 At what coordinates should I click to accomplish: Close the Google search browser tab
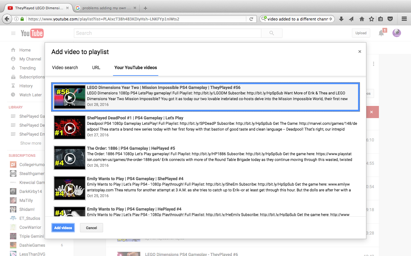pyautogui.click(x=135, y=8)
